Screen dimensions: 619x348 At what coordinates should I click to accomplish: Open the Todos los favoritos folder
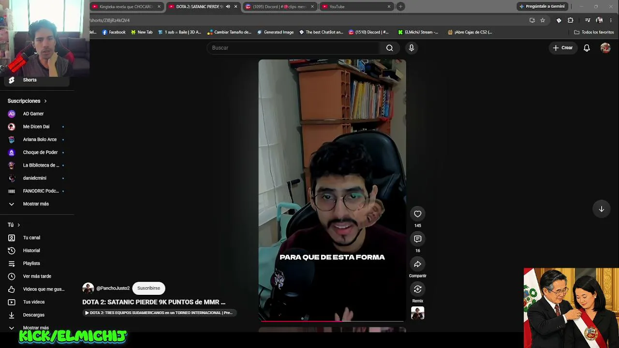pyautogui.click(x=594, y=32)
